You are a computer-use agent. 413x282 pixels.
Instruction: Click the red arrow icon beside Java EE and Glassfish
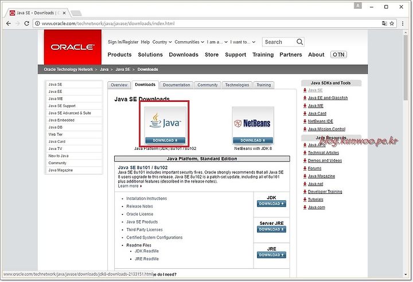[x=305, y=98]
